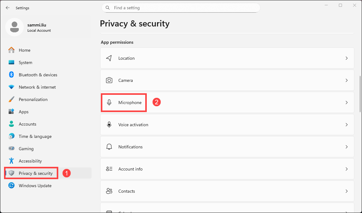Click the back arrow in Settings header
362x213 pixels.
8,8
